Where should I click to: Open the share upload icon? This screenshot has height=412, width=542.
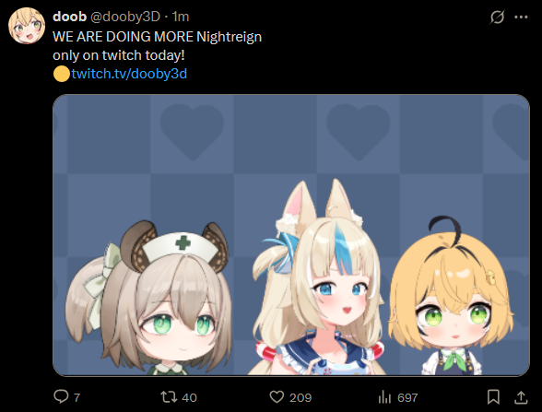[521, 397]
